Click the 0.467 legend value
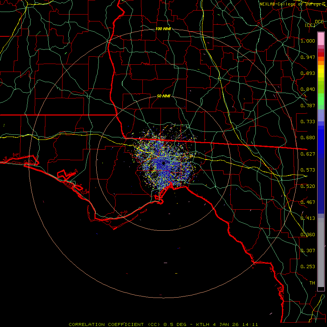The height and width of the screenshot is (327, 327). pos(308,202)
